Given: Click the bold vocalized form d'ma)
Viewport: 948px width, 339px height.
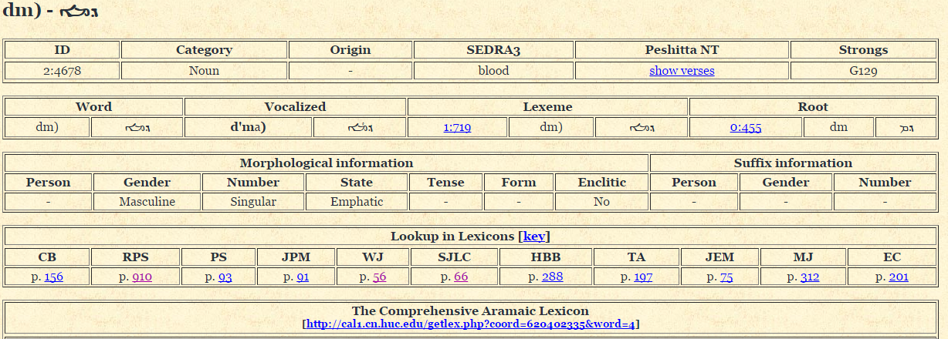Looking at the screenshot, I should (248, 127).
